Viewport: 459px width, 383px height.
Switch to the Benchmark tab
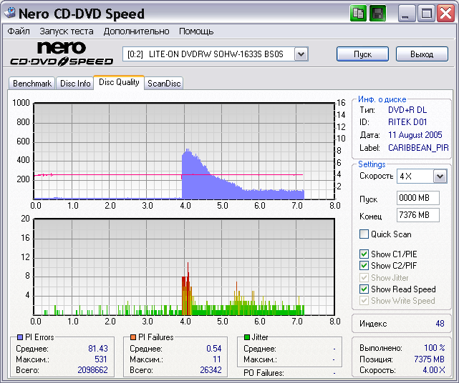point(32,84)
